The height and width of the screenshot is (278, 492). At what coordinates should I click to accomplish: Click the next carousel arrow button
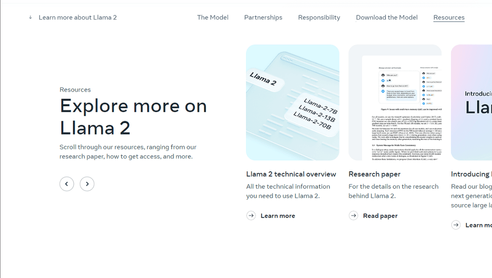[87, 184]
